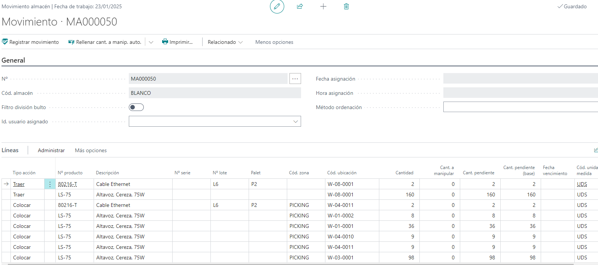Click the Cód. almacén field BLANCO
The width and height of the screenshot is (598, 265).
click(215, 93)
